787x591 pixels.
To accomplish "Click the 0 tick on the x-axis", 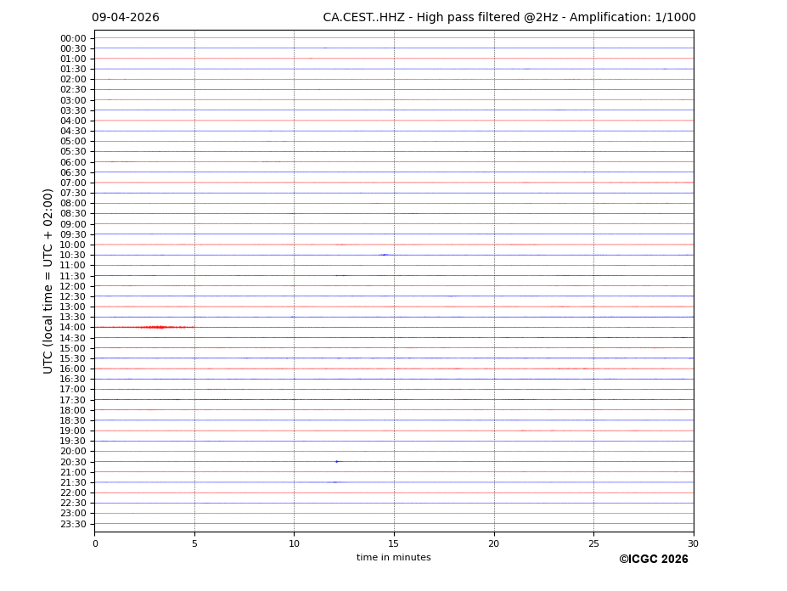I will (x=95, y=543).
